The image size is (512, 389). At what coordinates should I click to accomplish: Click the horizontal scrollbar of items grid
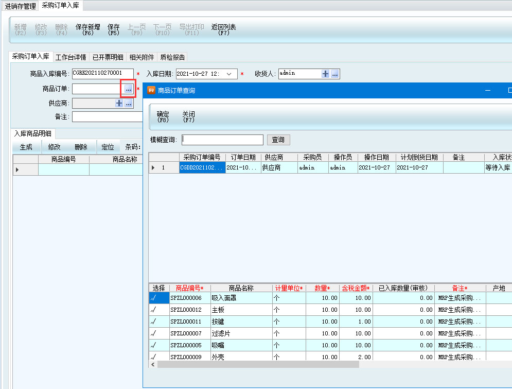(258, 364)
